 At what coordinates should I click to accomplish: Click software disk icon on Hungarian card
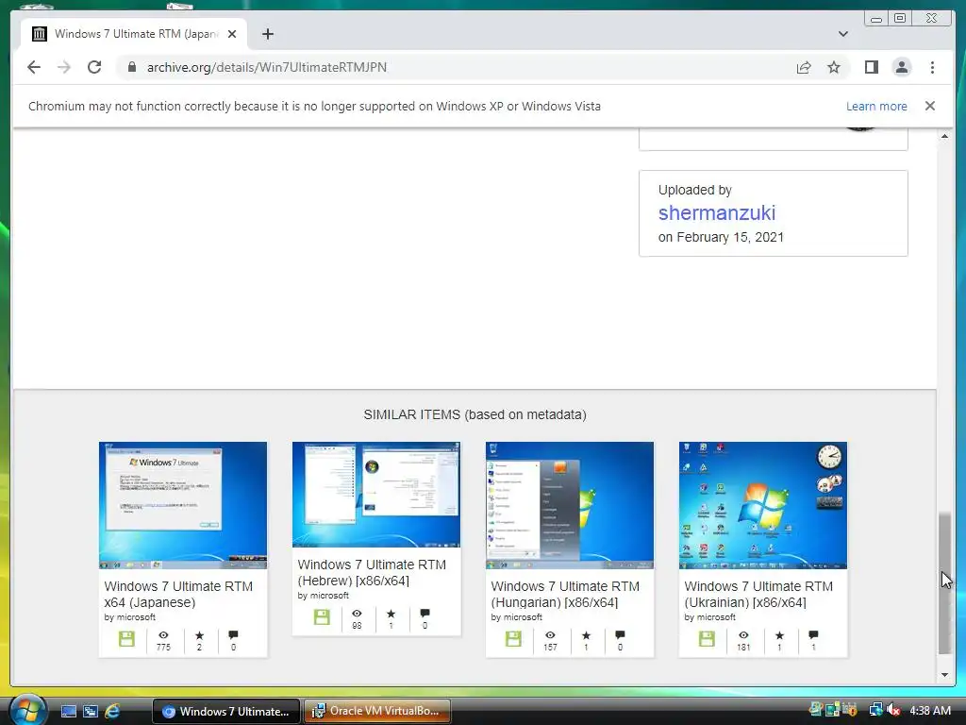(513, 639)
